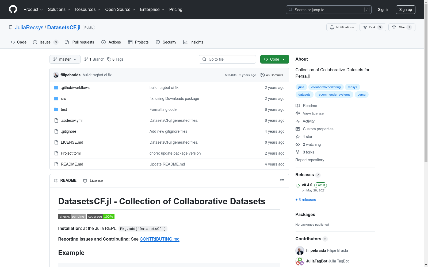Click the license scale icon in About

click(x=298, y=113)
